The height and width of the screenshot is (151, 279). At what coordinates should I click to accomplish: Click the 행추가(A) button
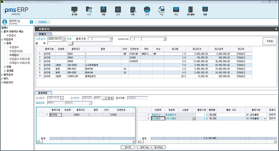(144, 148)
